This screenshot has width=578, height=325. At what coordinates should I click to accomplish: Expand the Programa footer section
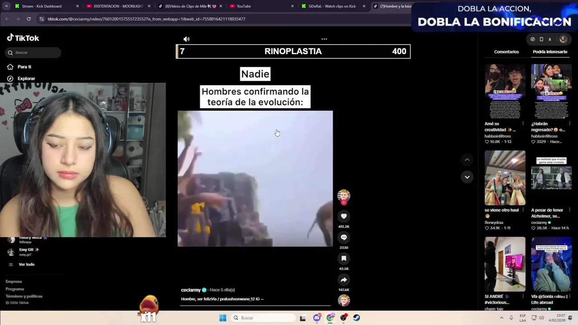point(15,289)
